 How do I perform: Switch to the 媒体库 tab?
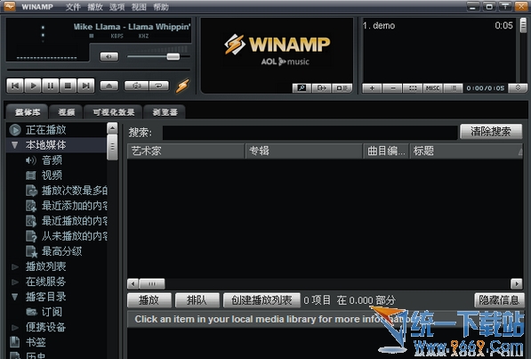pos(28,112)
